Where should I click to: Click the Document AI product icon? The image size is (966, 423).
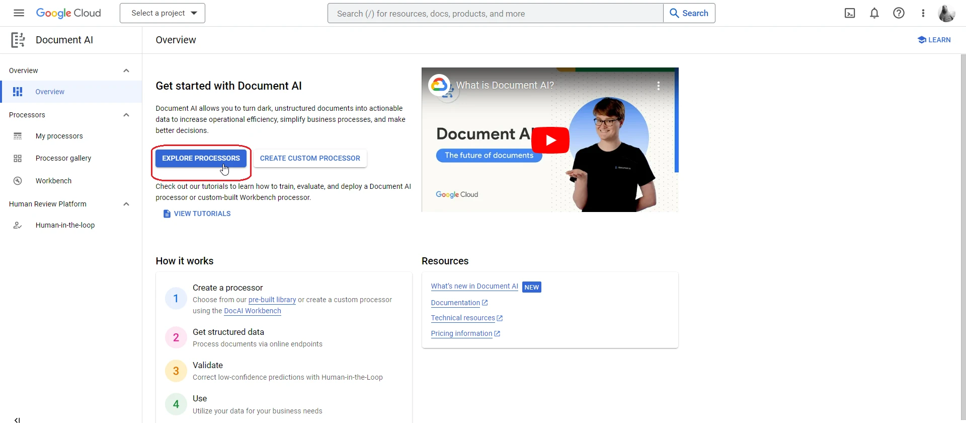click(18, 40)
